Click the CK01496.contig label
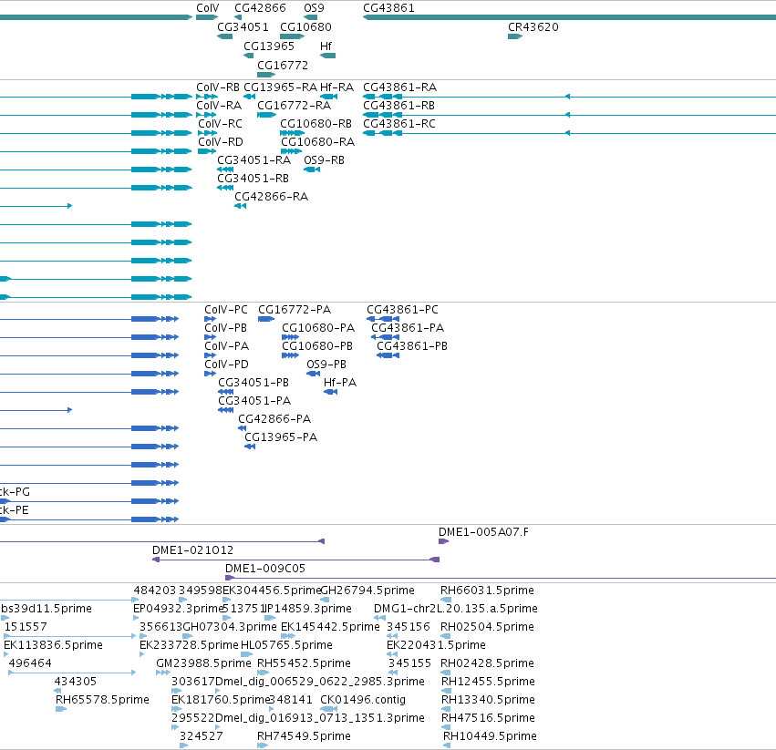The width and height of the screenshot is (776, 750). tap(363, 700)
